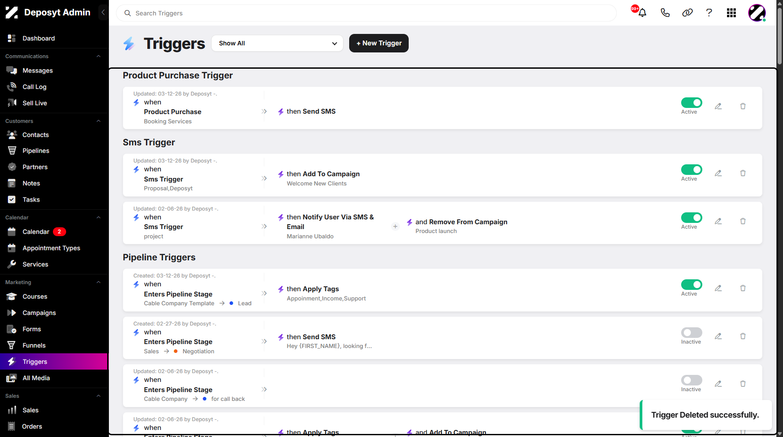Open the Show All filter dropdown

pyautogui.click(x=277, y=43)
